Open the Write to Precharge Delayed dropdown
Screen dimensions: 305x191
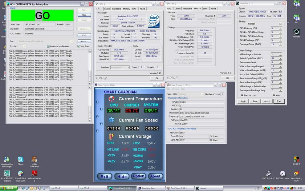click(280, 66)
